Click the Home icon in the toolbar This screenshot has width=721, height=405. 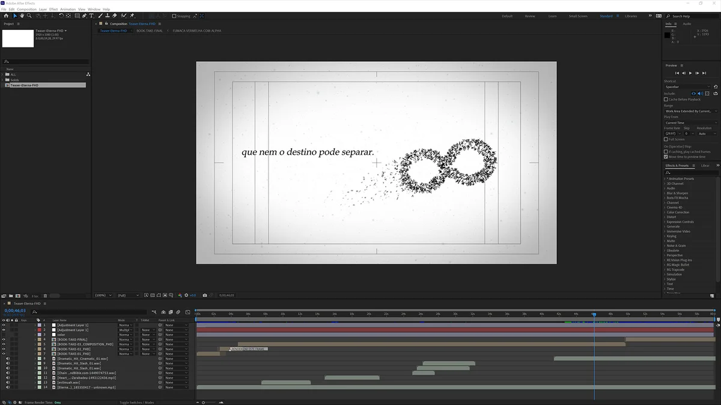5,16
